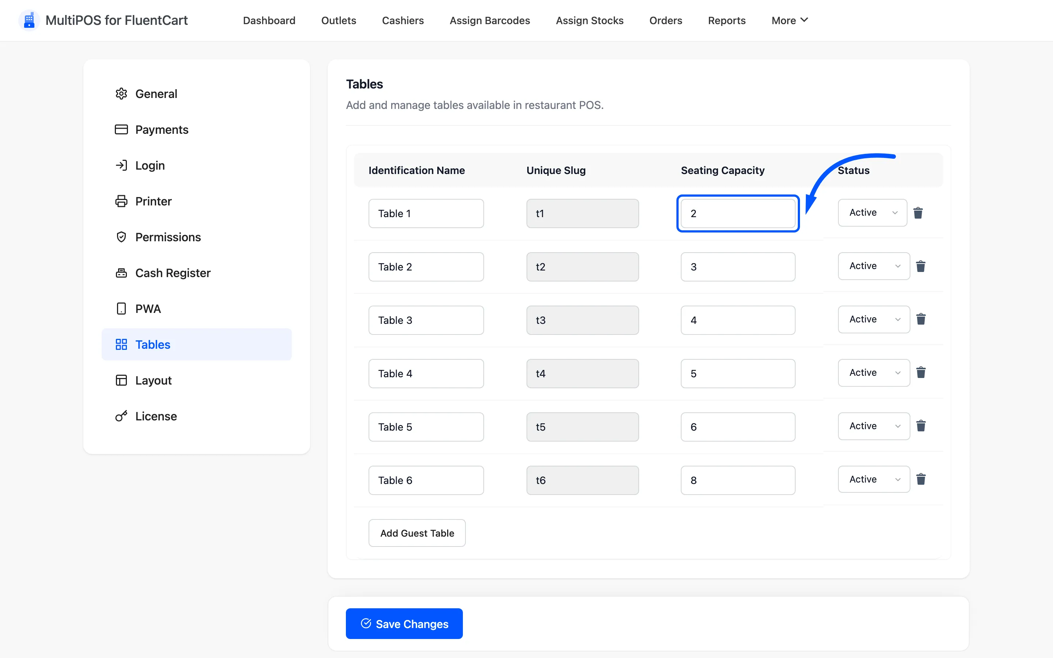Select Tables settings label in sidebar

(153, 344)
